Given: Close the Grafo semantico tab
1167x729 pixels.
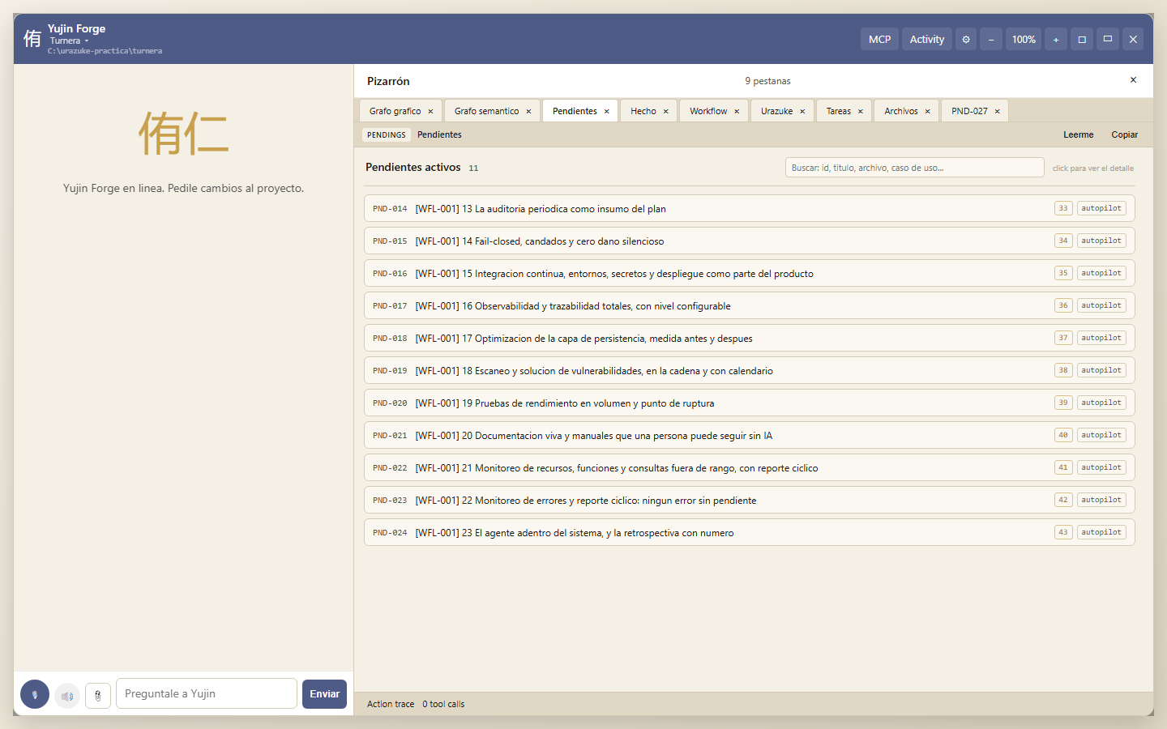Looking at the screenshot, I should point(528,111).
